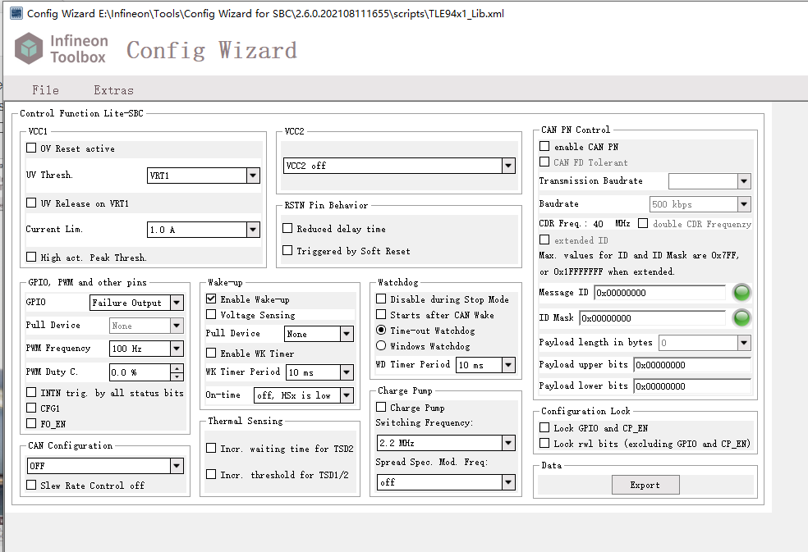
Task: Toggle the CFG1 checkbox
Action: point(31,408)
